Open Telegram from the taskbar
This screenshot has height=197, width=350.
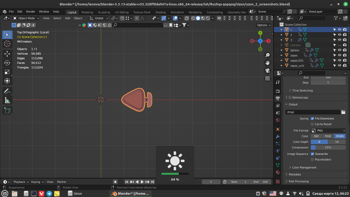pyautogui.click(x=49, y=194)
